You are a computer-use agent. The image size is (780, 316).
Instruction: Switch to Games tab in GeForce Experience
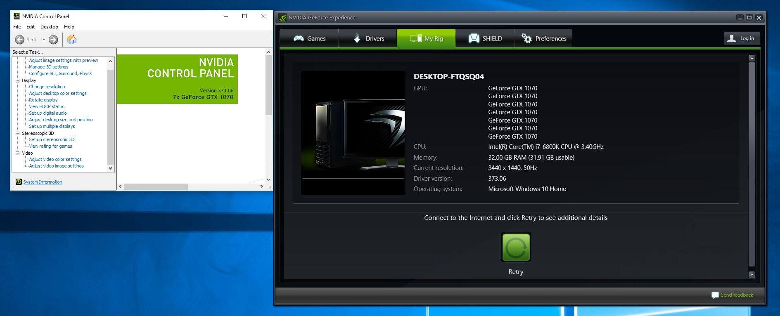[309, 38]
